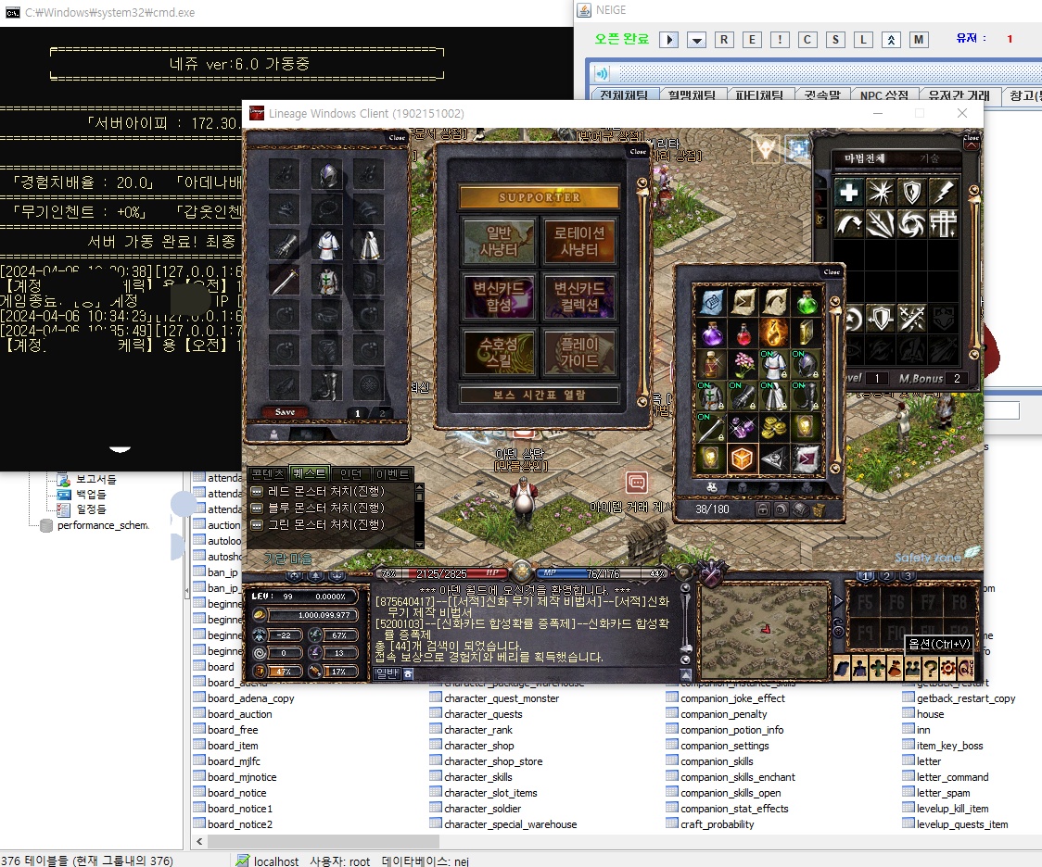Open the 일반 chat channel selector
Viewport: 1042px width, 867px height.
click(387, 673)
